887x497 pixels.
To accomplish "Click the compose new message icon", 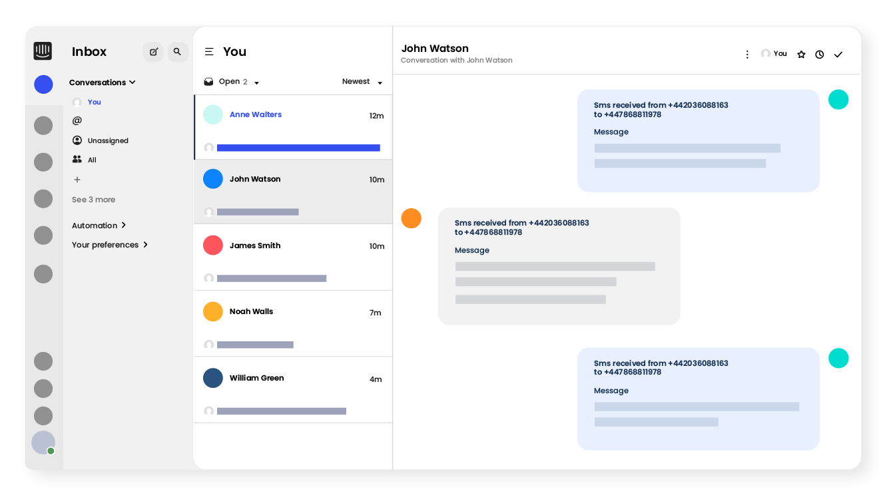I will [153, 52].
